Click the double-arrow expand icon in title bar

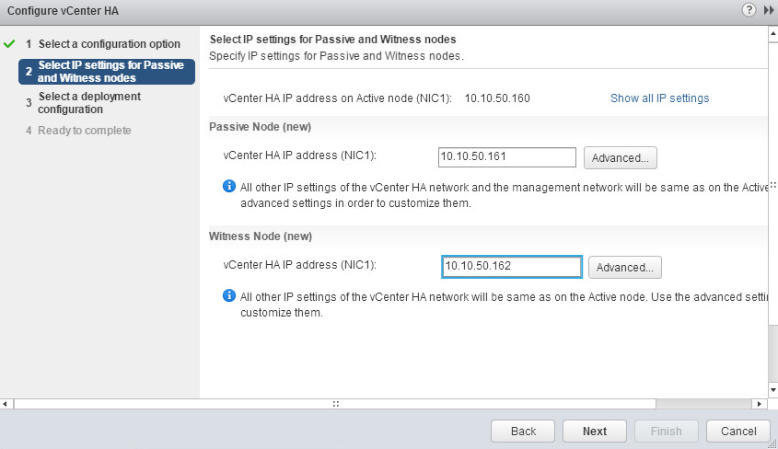(769, 10)
